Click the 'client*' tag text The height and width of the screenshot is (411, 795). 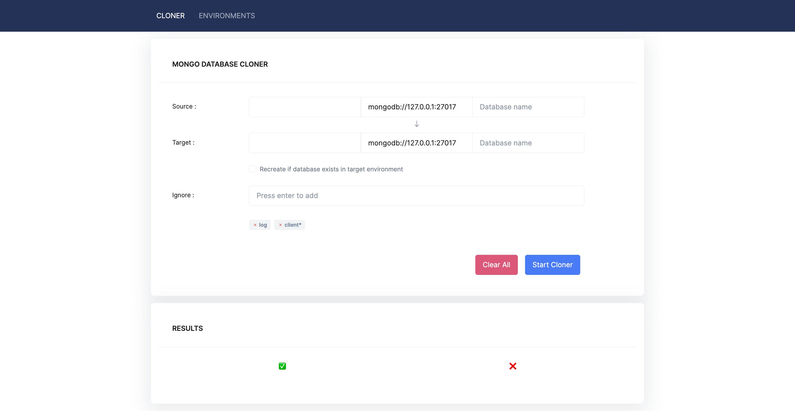click(293, 225)
